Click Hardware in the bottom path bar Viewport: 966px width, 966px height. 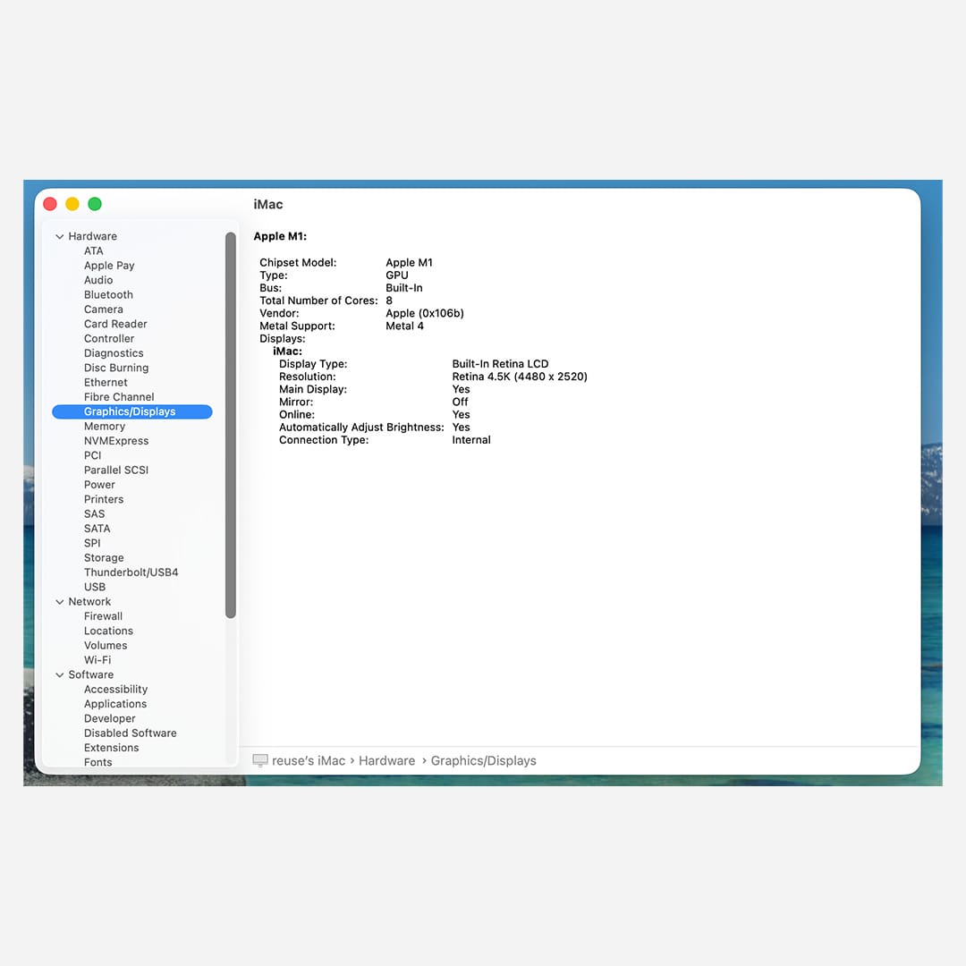click(386, 760)
